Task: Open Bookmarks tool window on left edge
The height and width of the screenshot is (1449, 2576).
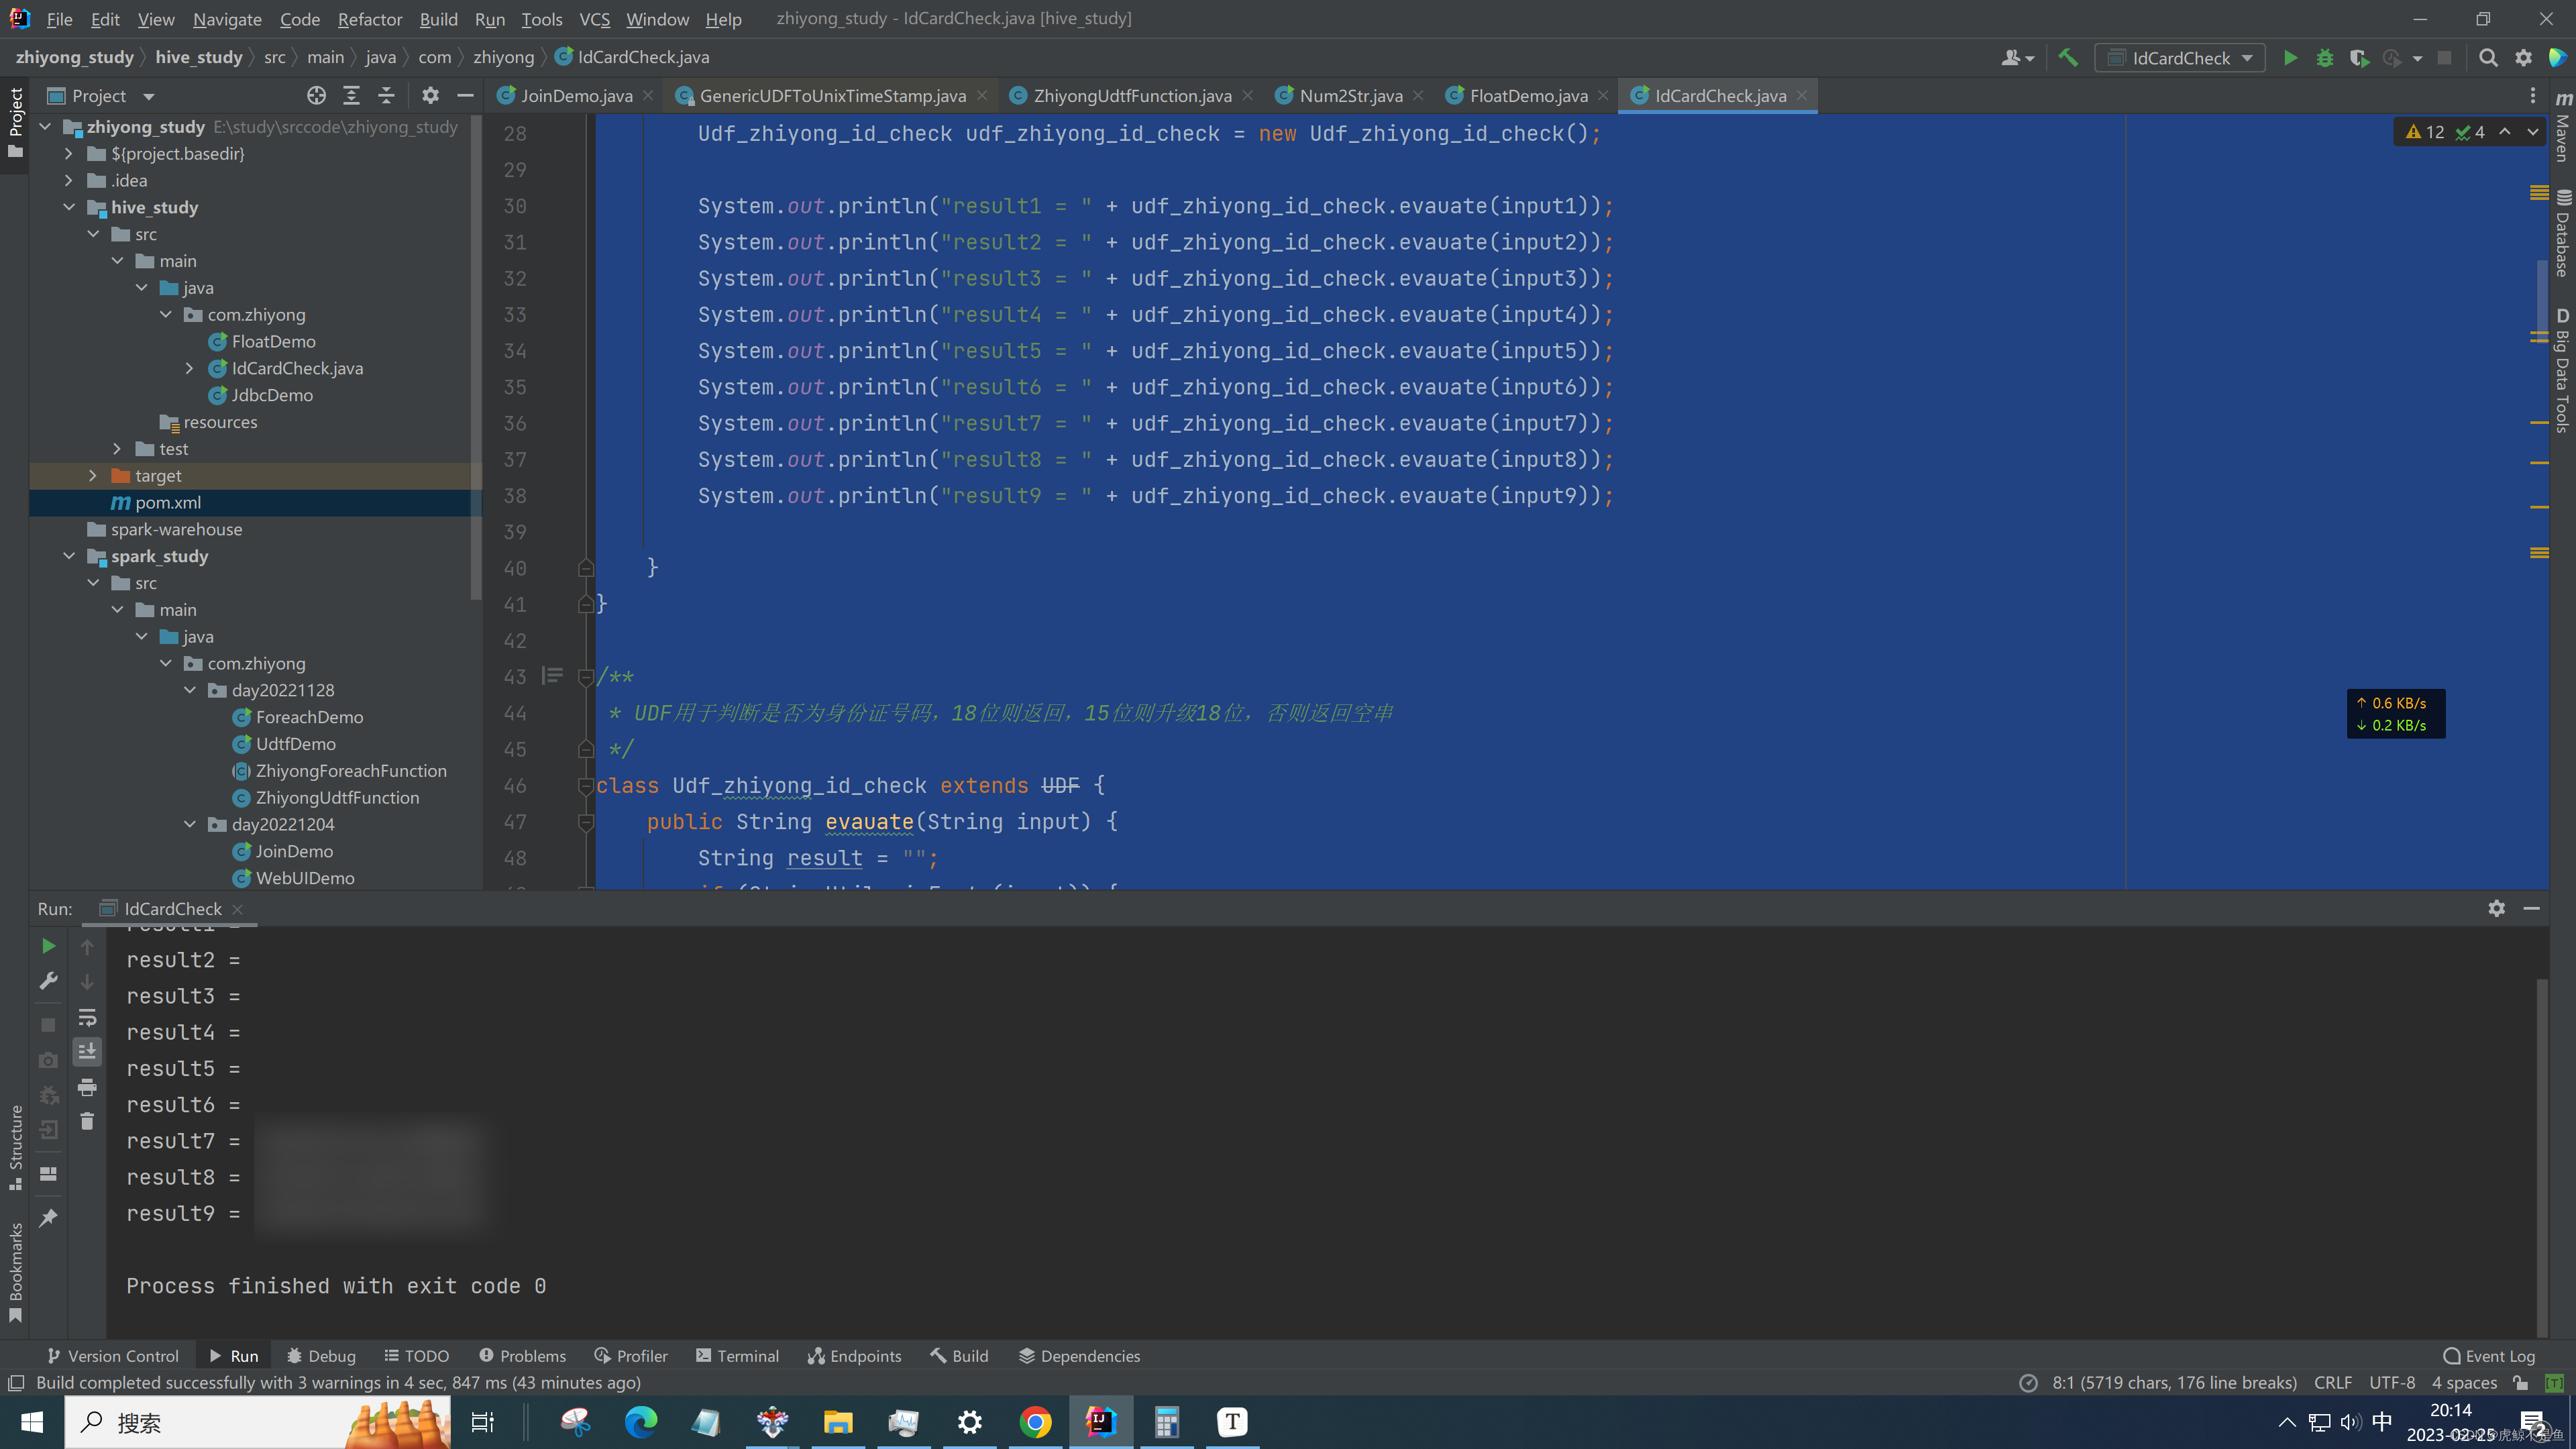Action: tap(16, 1272)
